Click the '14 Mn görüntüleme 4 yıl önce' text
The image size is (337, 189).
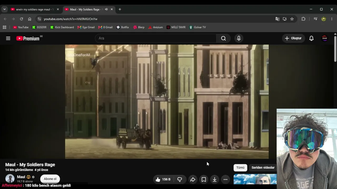[x=27, y=170]
